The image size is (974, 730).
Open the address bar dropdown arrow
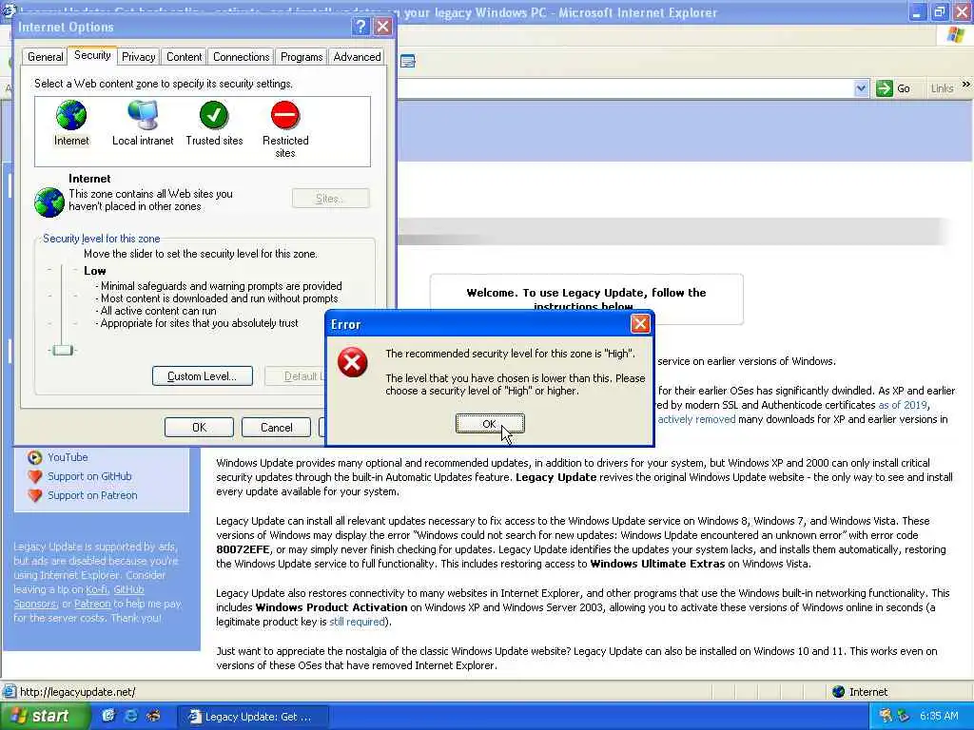(861, 88)
